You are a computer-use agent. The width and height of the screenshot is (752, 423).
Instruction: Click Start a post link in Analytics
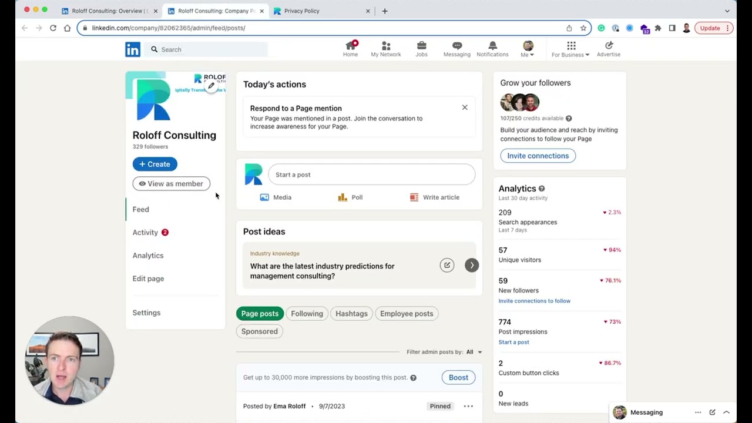click(513, 342)
